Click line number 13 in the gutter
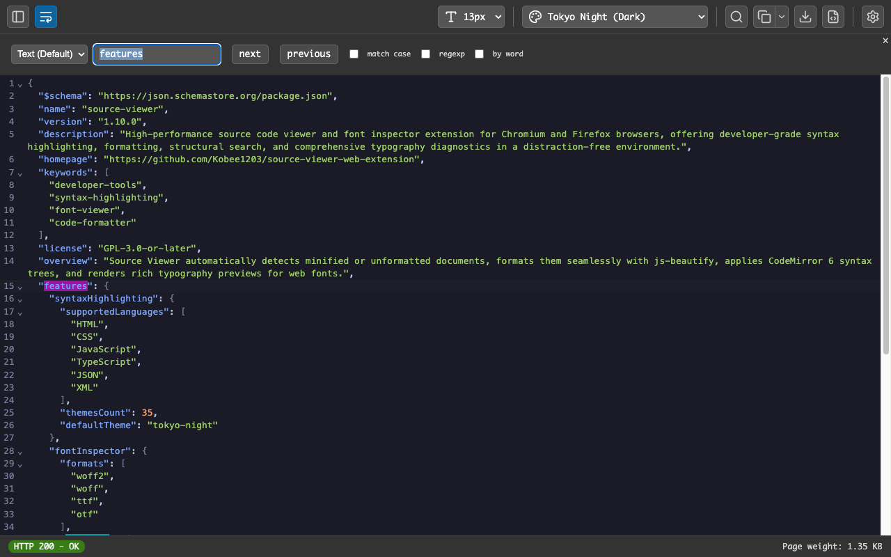Screen dimensions: 891x557 (8, 249)
